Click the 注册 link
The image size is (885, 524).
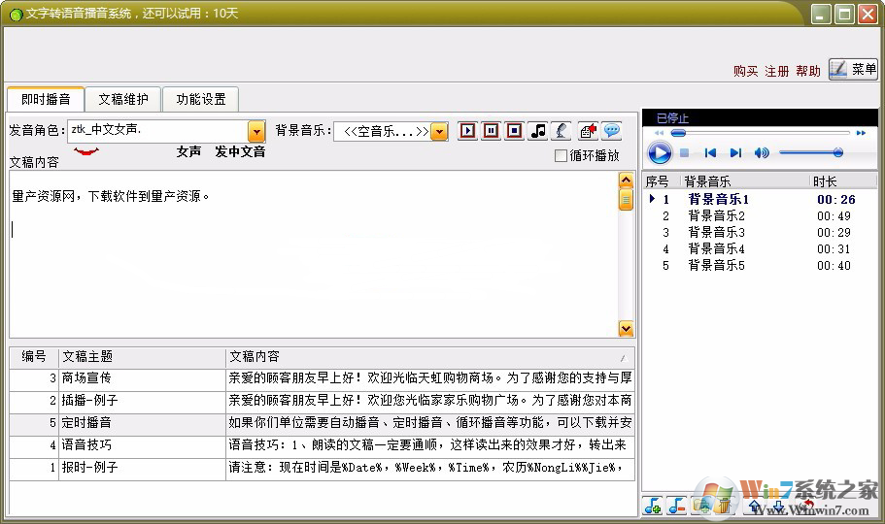point(776,71)
